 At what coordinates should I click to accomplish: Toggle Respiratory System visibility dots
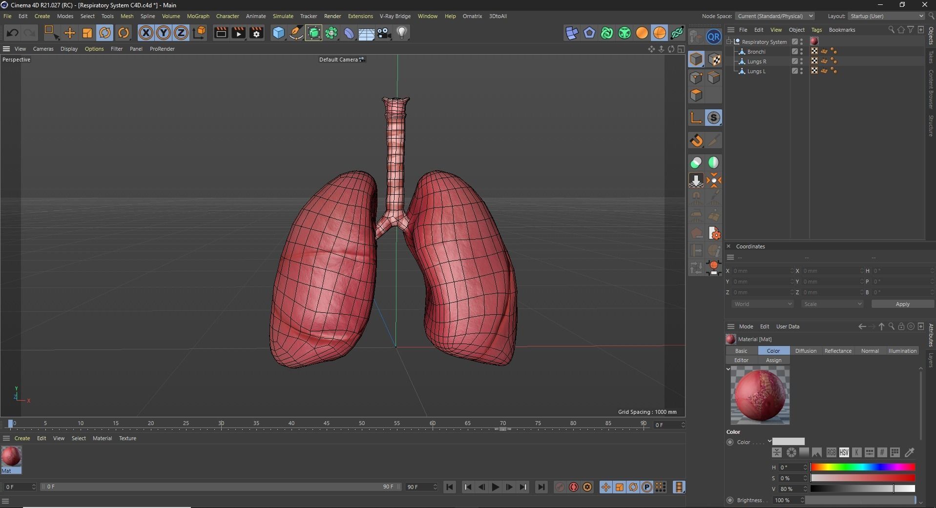tap(802, 41)
